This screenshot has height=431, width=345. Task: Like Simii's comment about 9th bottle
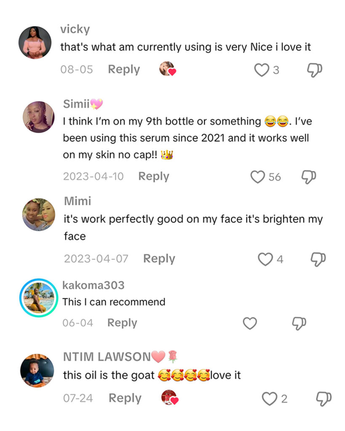tap(257, 177)
